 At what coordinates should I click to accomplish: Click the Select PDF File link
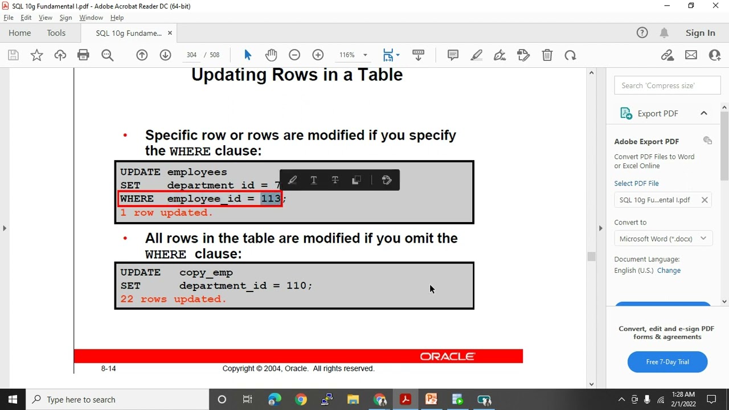click(x=636, y=183)
